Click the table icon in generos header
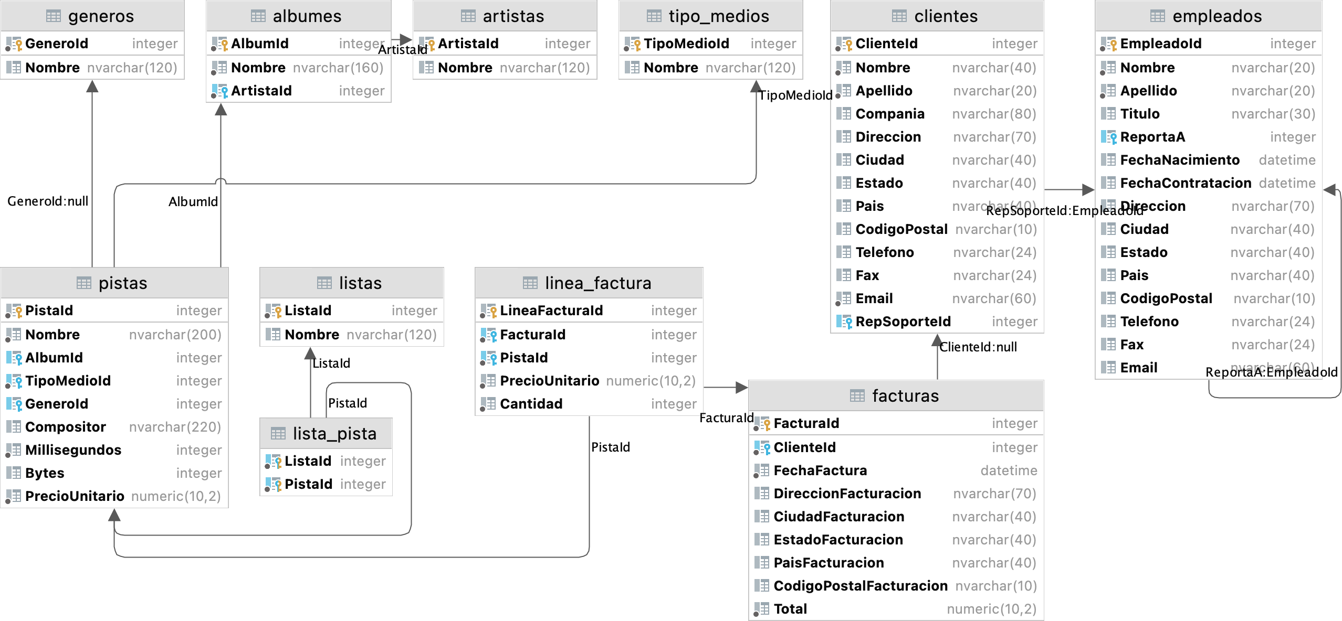The image size is (1342, 621). pyautogui.click(x=54, y=16)
